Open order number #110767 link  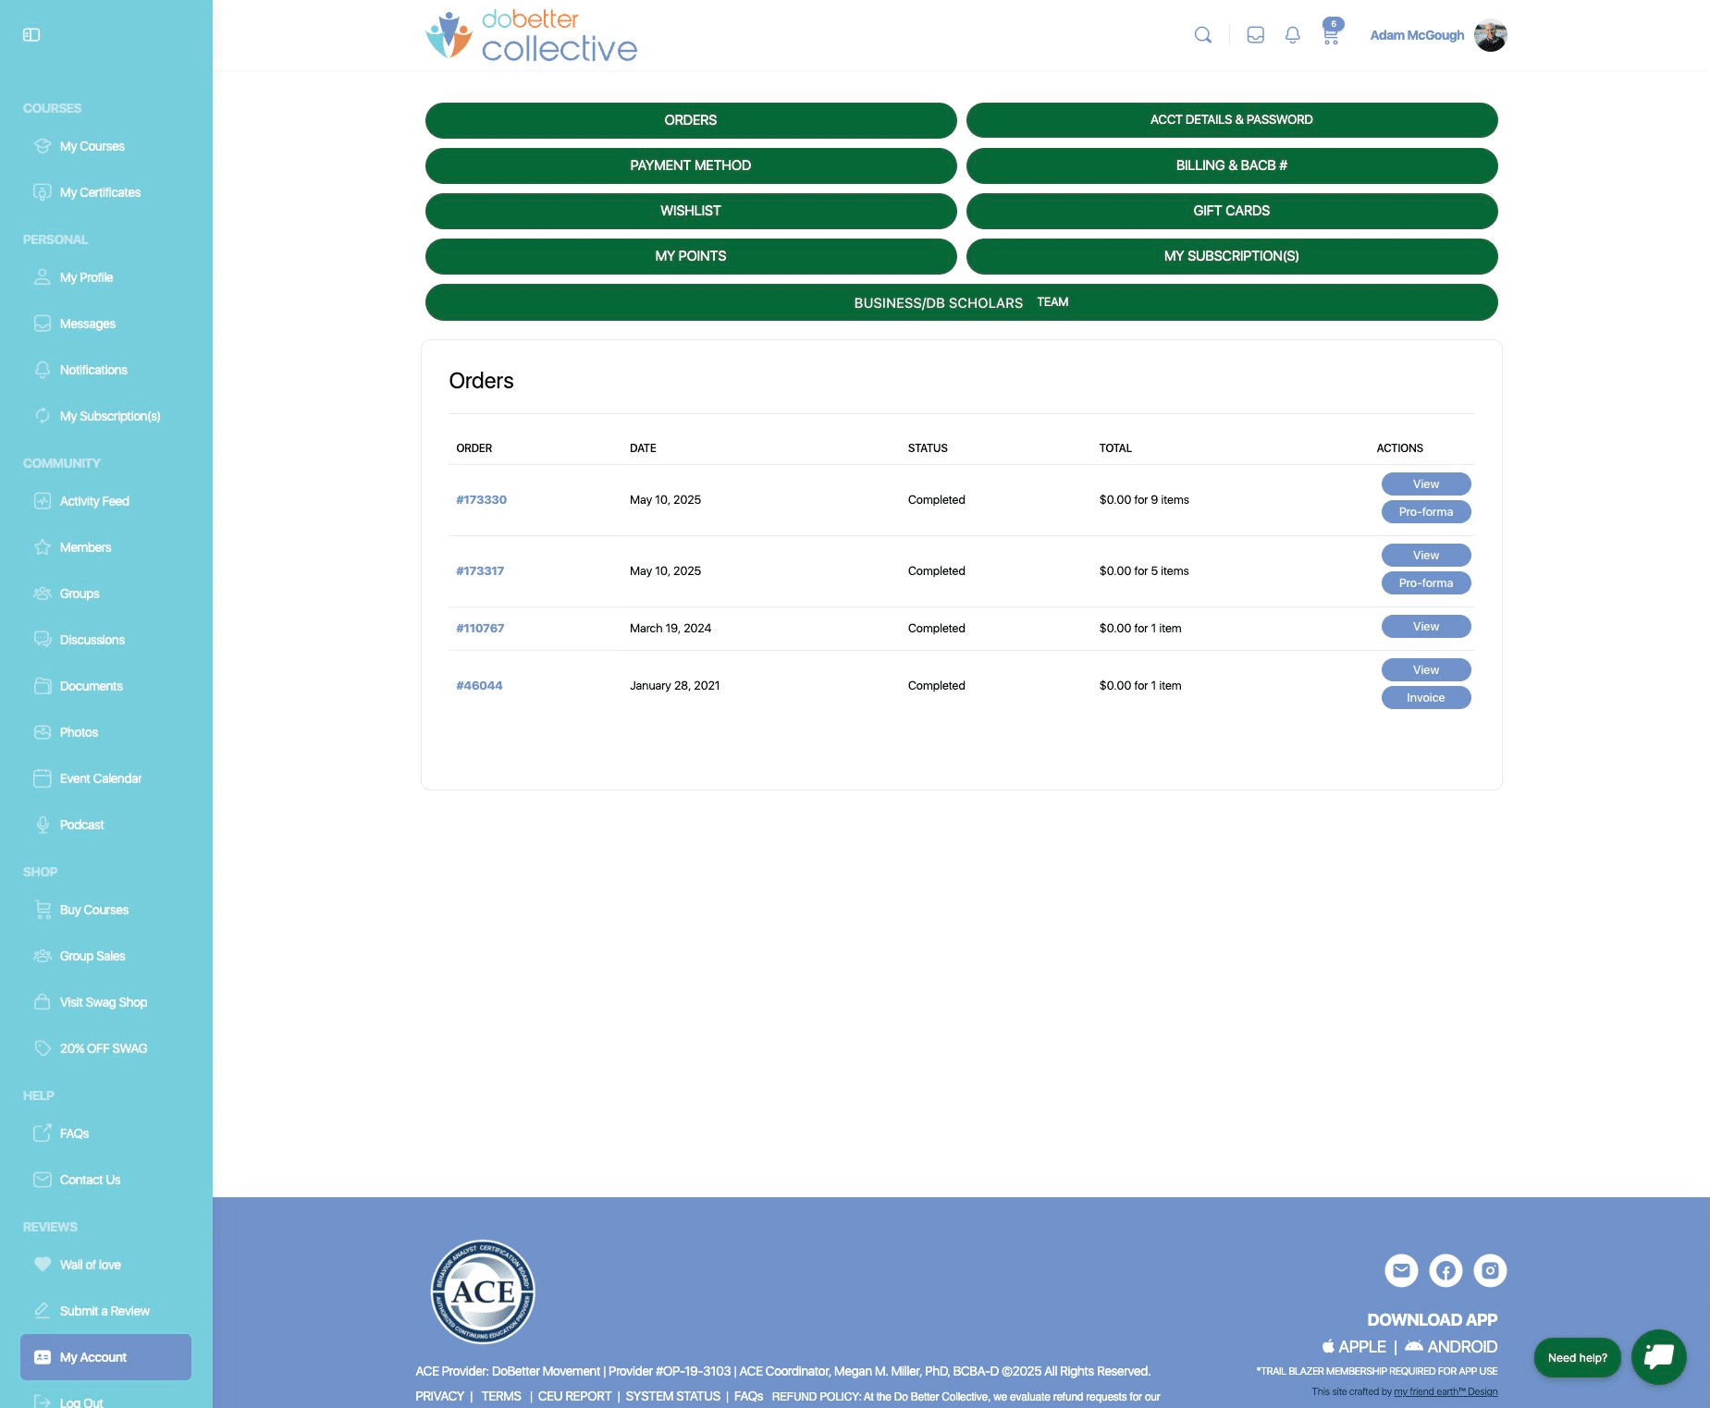click(x=480, y=629)
